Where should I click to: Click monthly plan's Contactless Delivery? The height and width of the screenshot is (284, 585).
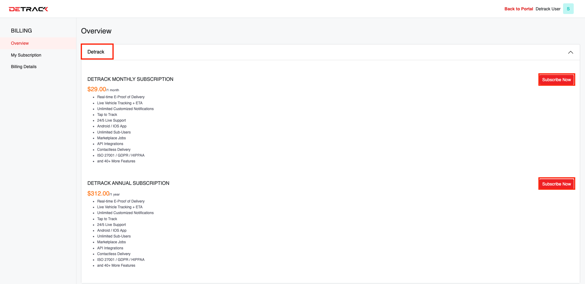tap(114, 150)
